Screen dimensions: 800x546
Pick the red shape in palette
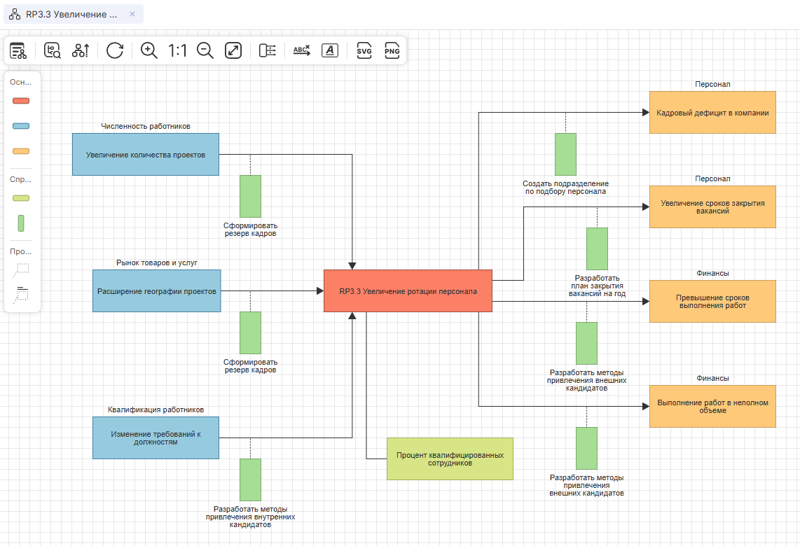tap(21, 101)
